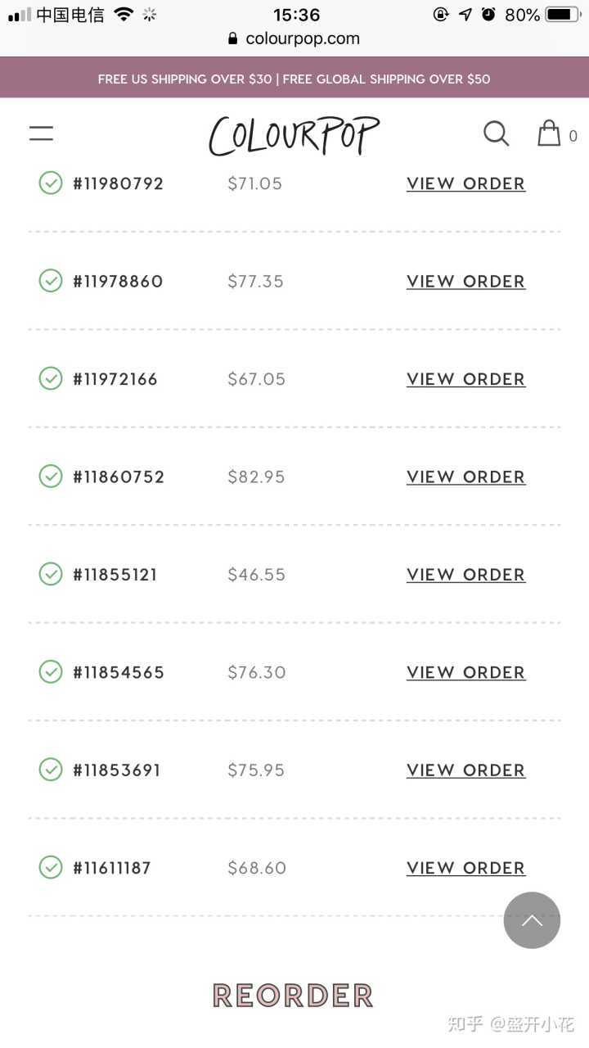Open View Order for #11855121
589x1048 pixels.
(x=465, y=575)
